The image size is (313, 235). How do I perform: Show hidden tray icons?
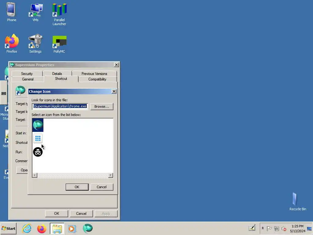coord(263,228)
